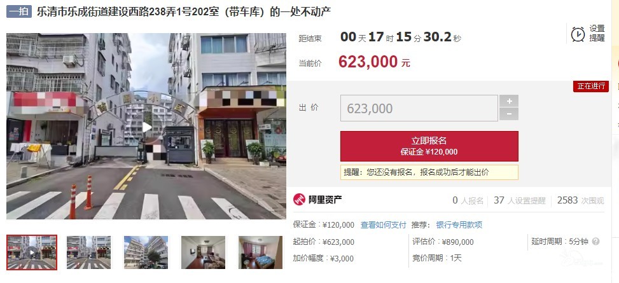Click the alarm clock reminder icon

(x=578, y=34)
